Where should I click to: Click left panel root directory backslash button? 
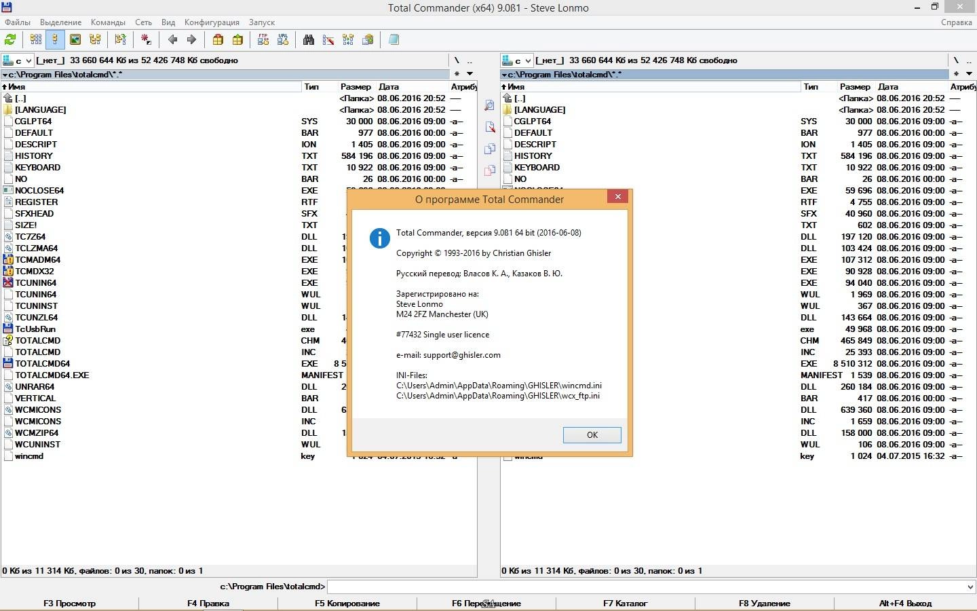[x=457, y=60]
